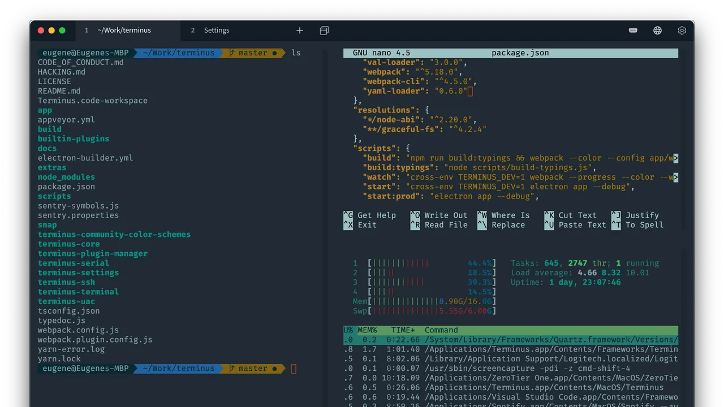Click the terminus-terminal directory name

click(78, 292)
